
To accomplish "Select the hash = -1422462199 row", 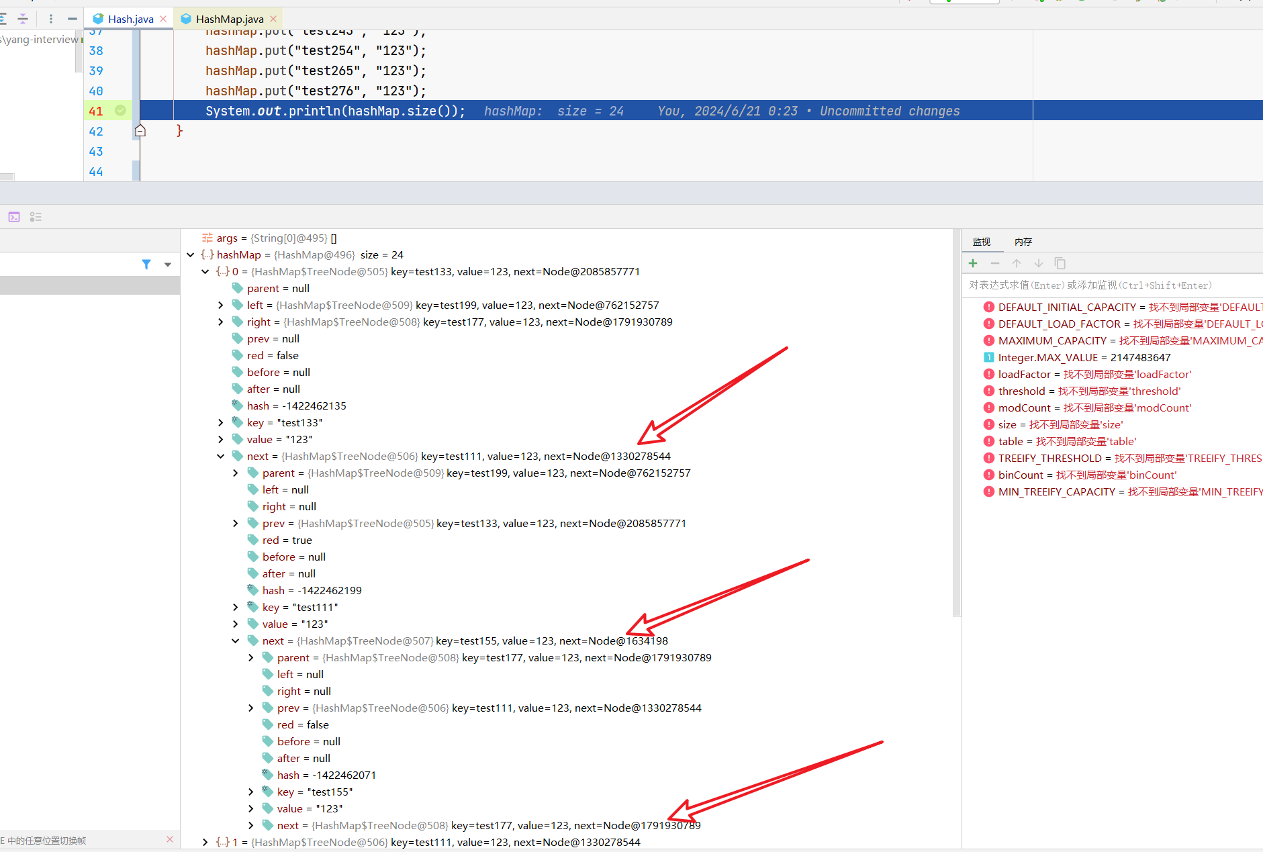I will click(567, 591).
